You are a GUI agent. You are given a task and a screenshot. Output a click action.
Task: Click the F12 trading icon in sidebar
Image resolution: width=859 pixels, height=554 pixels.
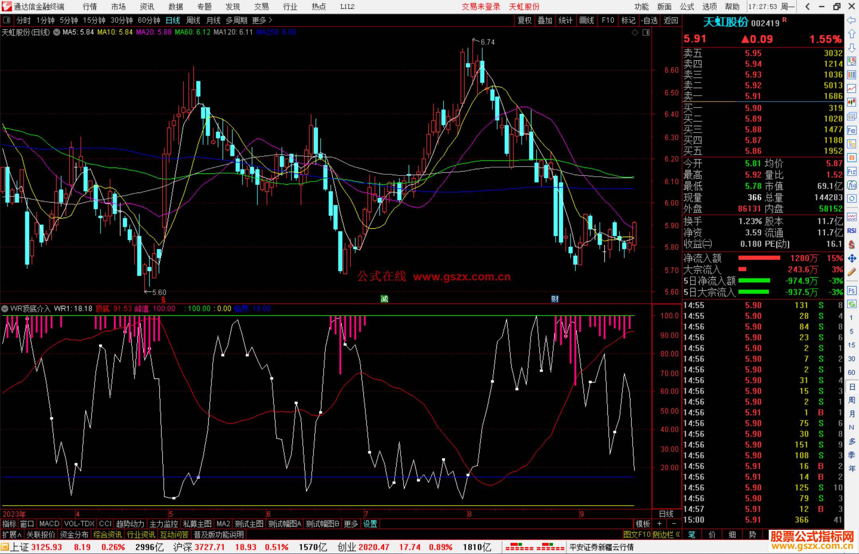[x=851, y=172]
